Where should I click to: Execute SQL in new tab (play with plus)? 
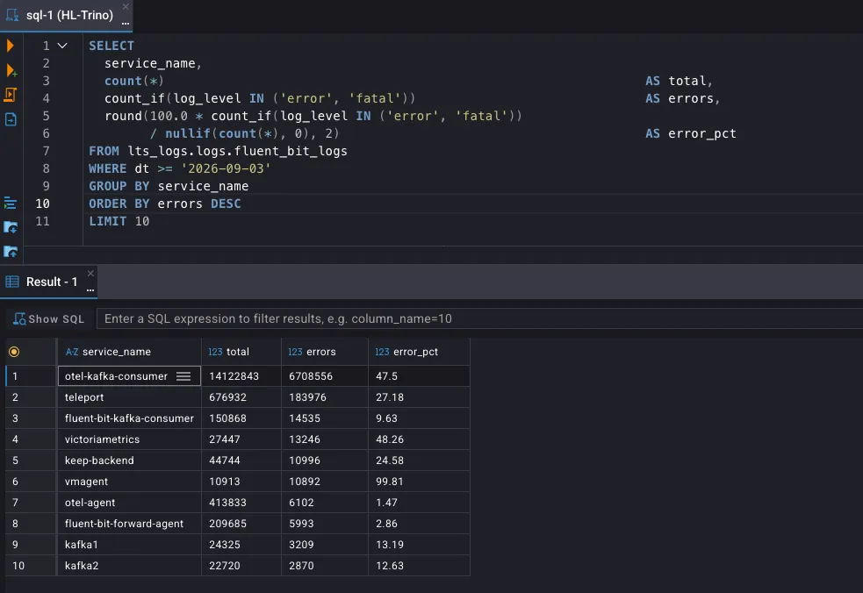click(x=11, y=70)
